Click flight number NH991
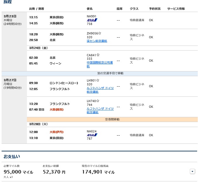The width and height of the screenshot is (200, 183). pos(92,16)
